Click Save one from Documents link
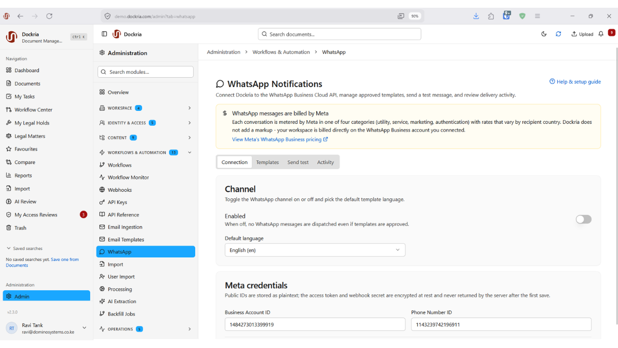This screenshot has width=618, height=348. tap(42, 262)
